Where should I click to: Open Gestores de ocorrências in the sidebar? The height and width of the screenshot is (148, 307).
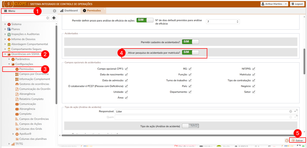34,84
